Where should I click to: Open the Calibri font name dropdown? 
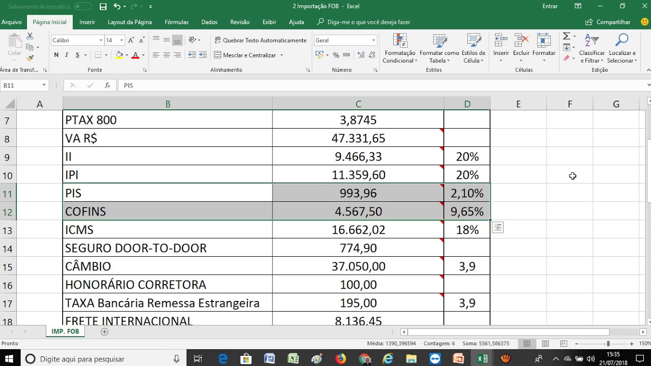pyautogui.click(x=101, y=40)
